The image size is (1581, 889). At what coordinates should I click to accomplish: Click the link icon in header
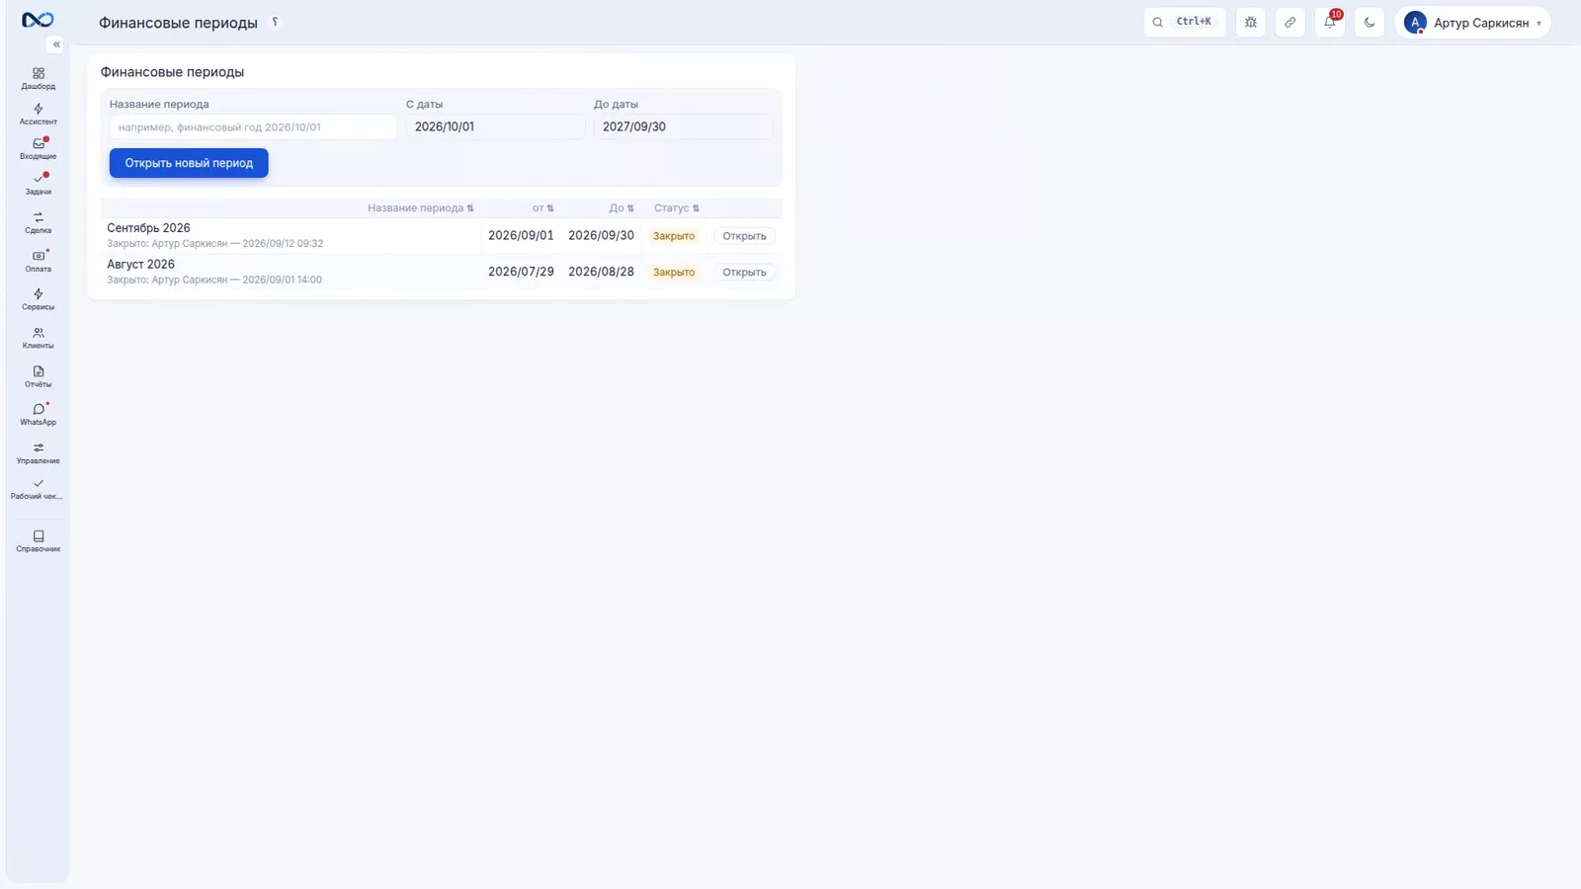(x=1290, y=22)
